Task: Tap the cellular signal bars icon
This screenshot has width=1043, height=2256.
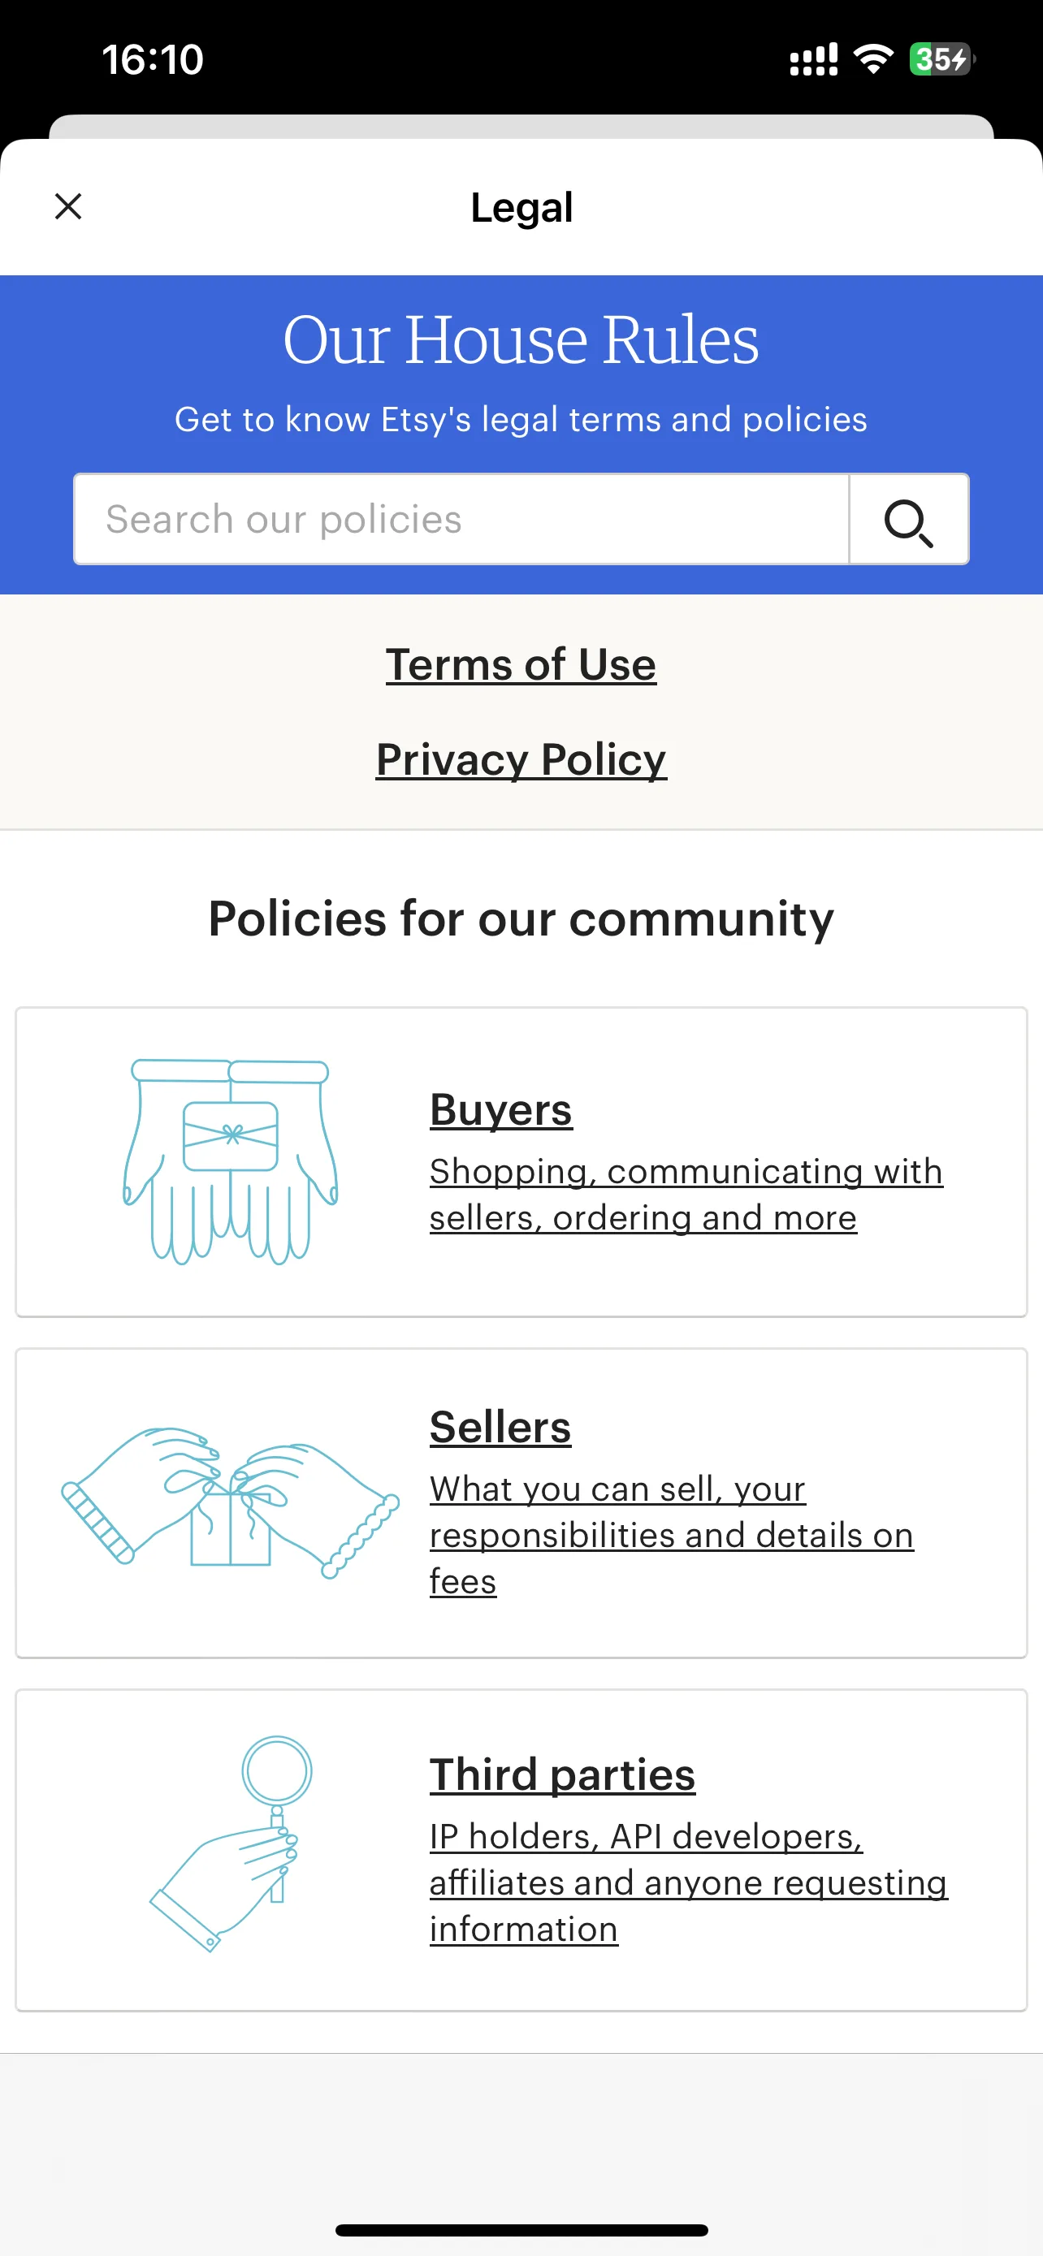Action: [x=814, y=59]
